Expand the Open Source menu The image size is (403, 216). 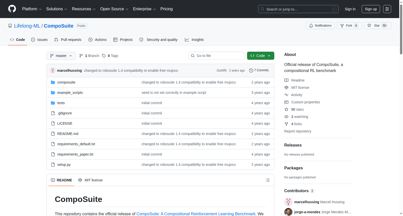point(114,9)
